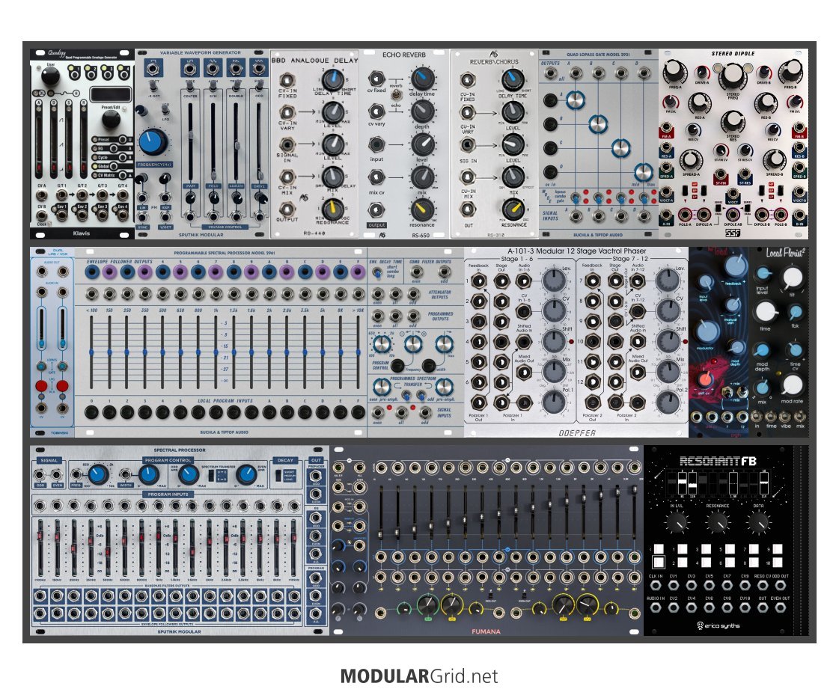This screenshot has height=692, width=839.
Task: Click the Delay Time knob on BBD Analogue Delay
Action: (x=332, y=80)
